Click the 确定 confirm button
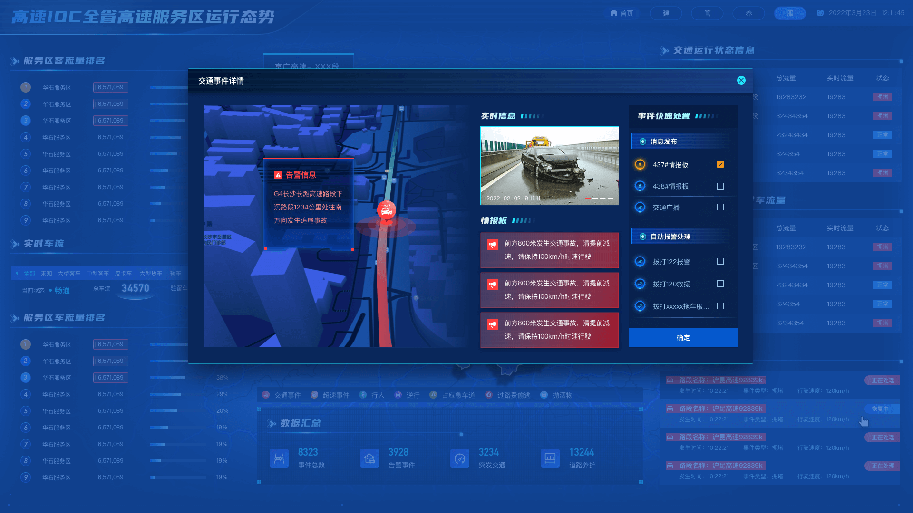913x513 pixels. (682, 338)
